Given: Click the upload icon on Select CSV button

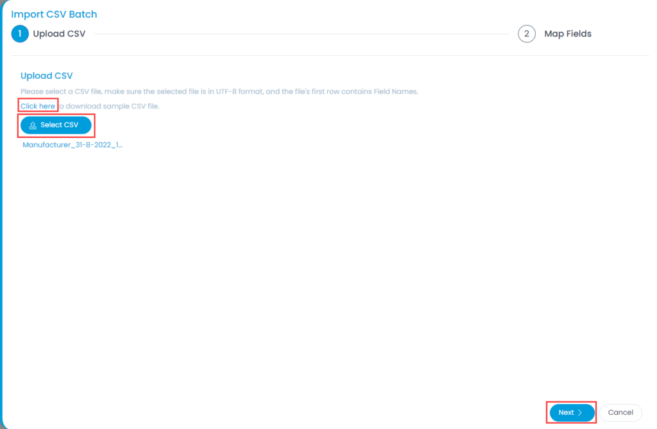Looking at the screenshot, I should pos(33,124).
